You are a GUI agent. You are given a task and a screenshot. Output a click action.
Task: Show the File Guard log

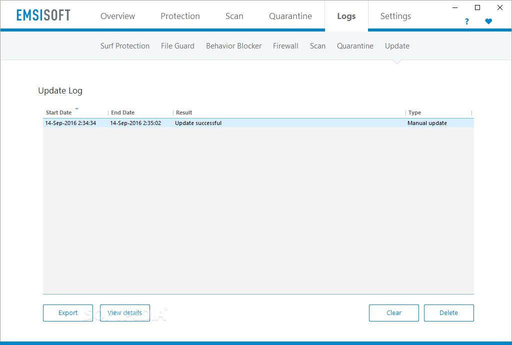(177, 46)
